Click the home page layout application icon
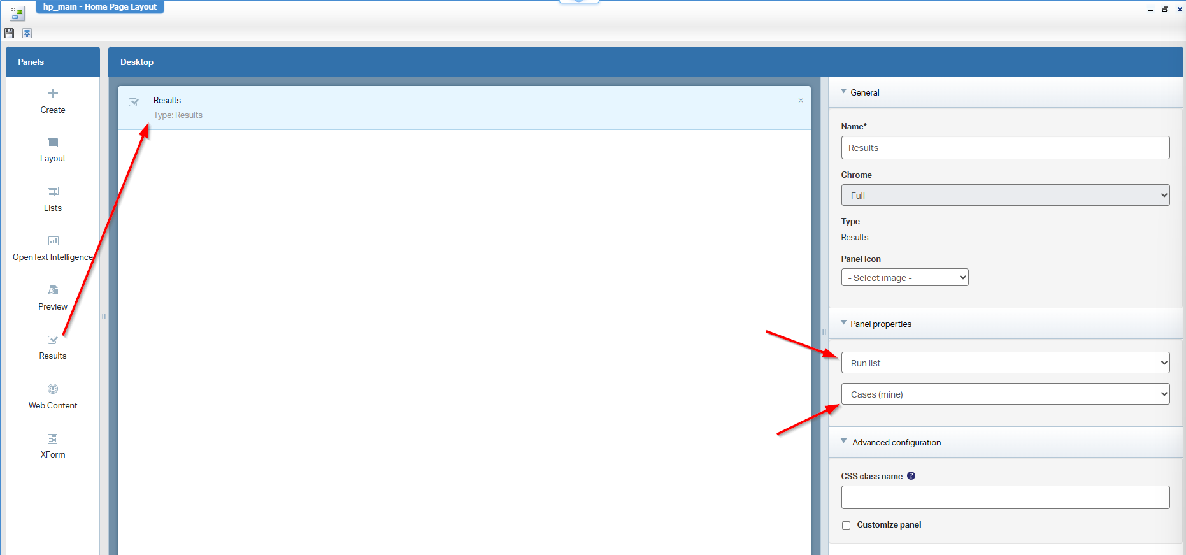The height and width of the screenshot is (555, 1186). click(17, 13)
